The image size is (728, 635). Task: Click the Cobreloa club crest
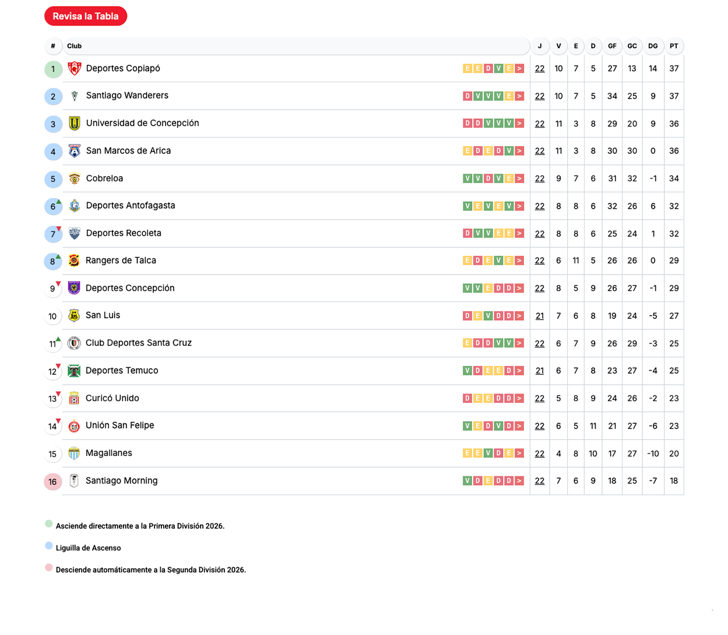[75, 178]
